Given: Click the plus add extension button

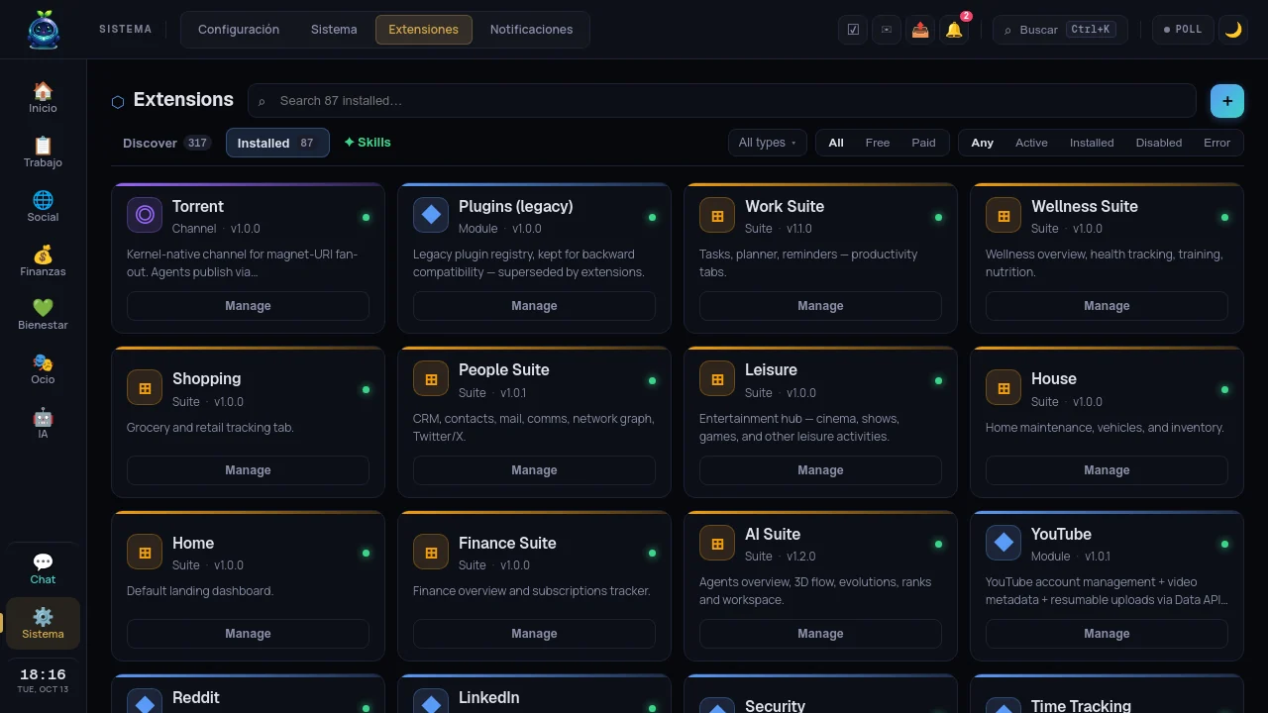Looking at the screenshot, I should 1227,101.
